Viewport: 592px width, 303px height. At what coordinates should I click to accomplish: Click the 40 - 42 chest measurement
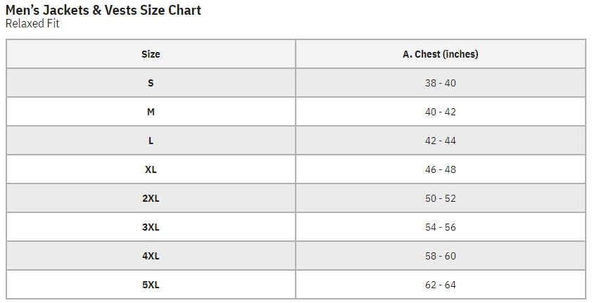[x=440, y=112]
